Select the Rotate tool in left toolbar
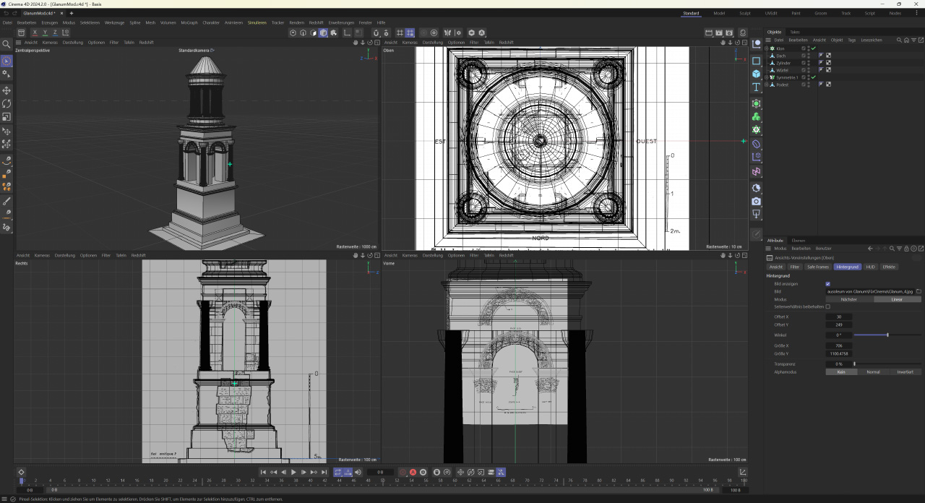The height and width of the screenshot is (503, 925). 7,103
